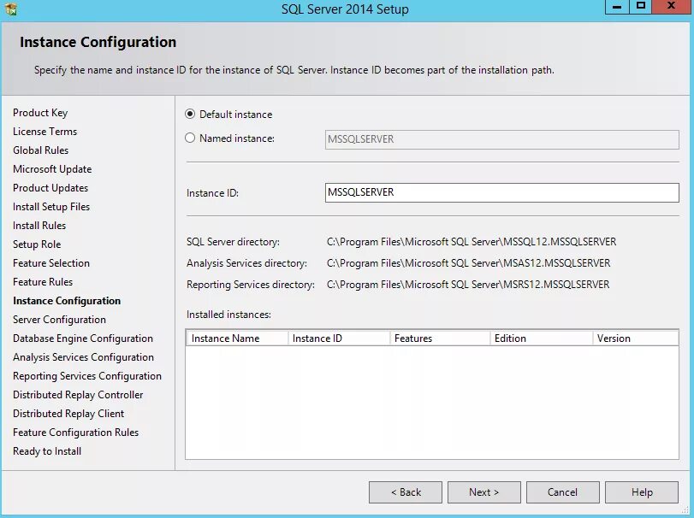Viewport: 694px width, 518px height.
Task: Select Microsoft Update step in sidebar
Action: tap(52, 169)
